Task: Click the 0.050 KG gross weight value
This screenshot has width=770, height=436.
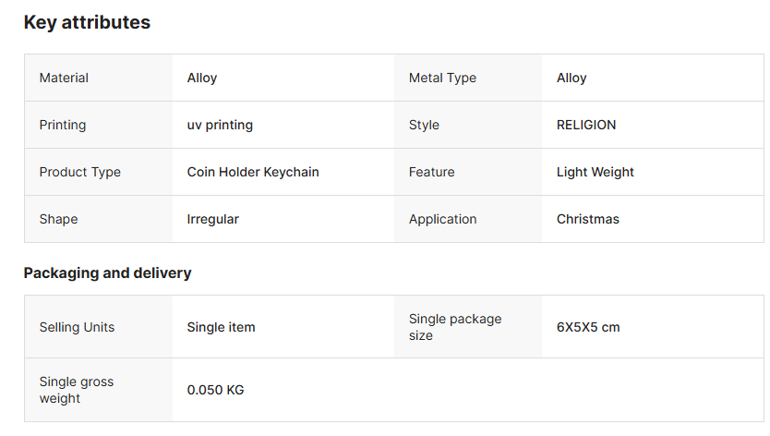Action: coord(215,390)
